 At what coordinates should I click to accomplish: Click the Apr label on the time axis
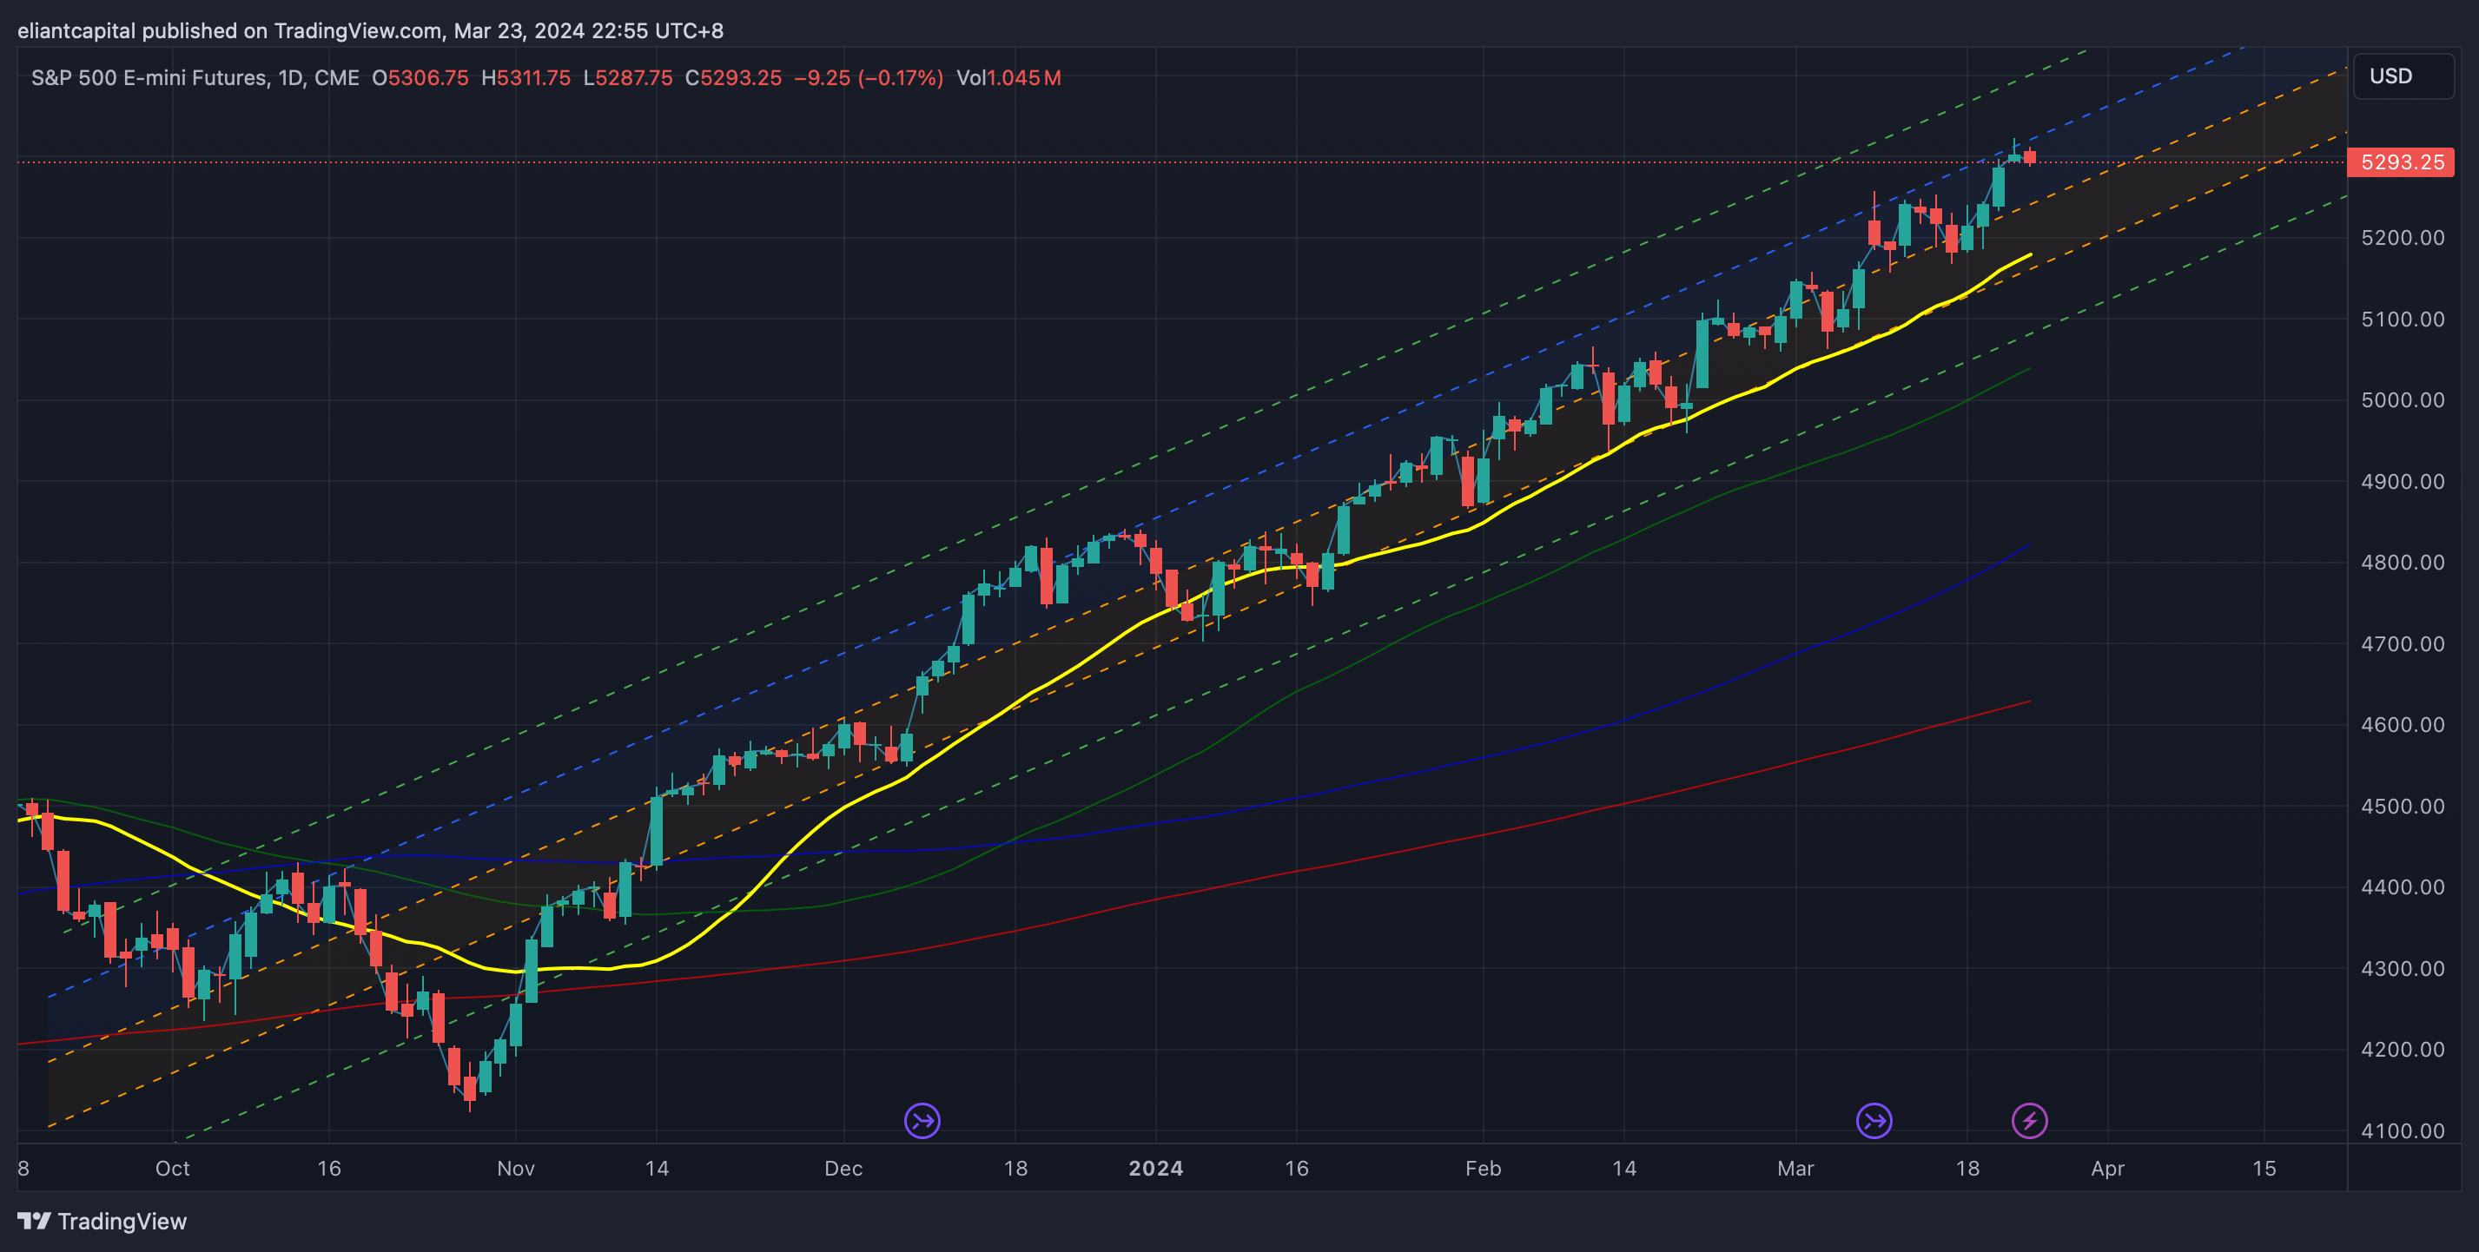coord(2107,1169)
